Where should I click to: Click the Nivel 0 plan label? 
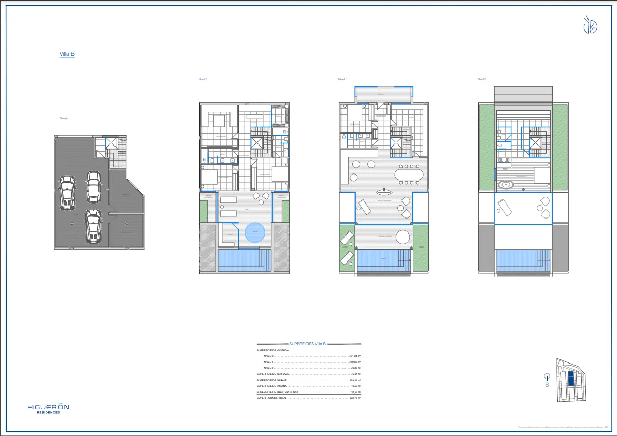pos(203,79)
